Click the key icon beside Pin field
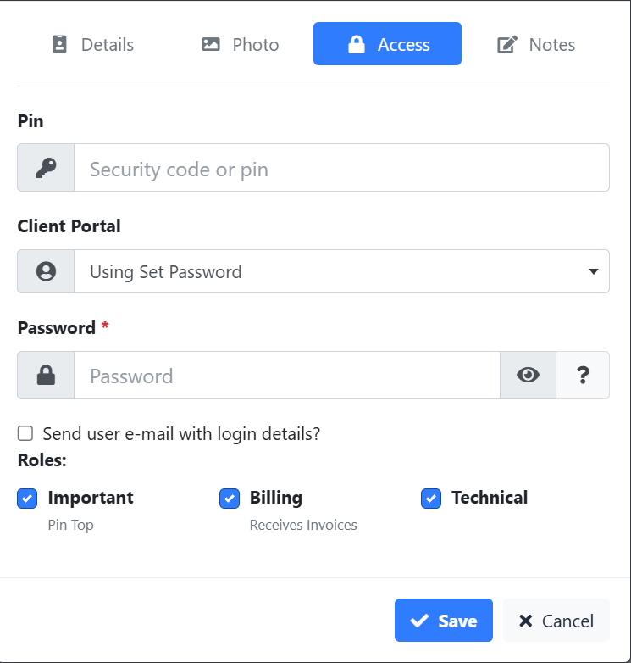631x663 pixels. click(x=46, y=169)
